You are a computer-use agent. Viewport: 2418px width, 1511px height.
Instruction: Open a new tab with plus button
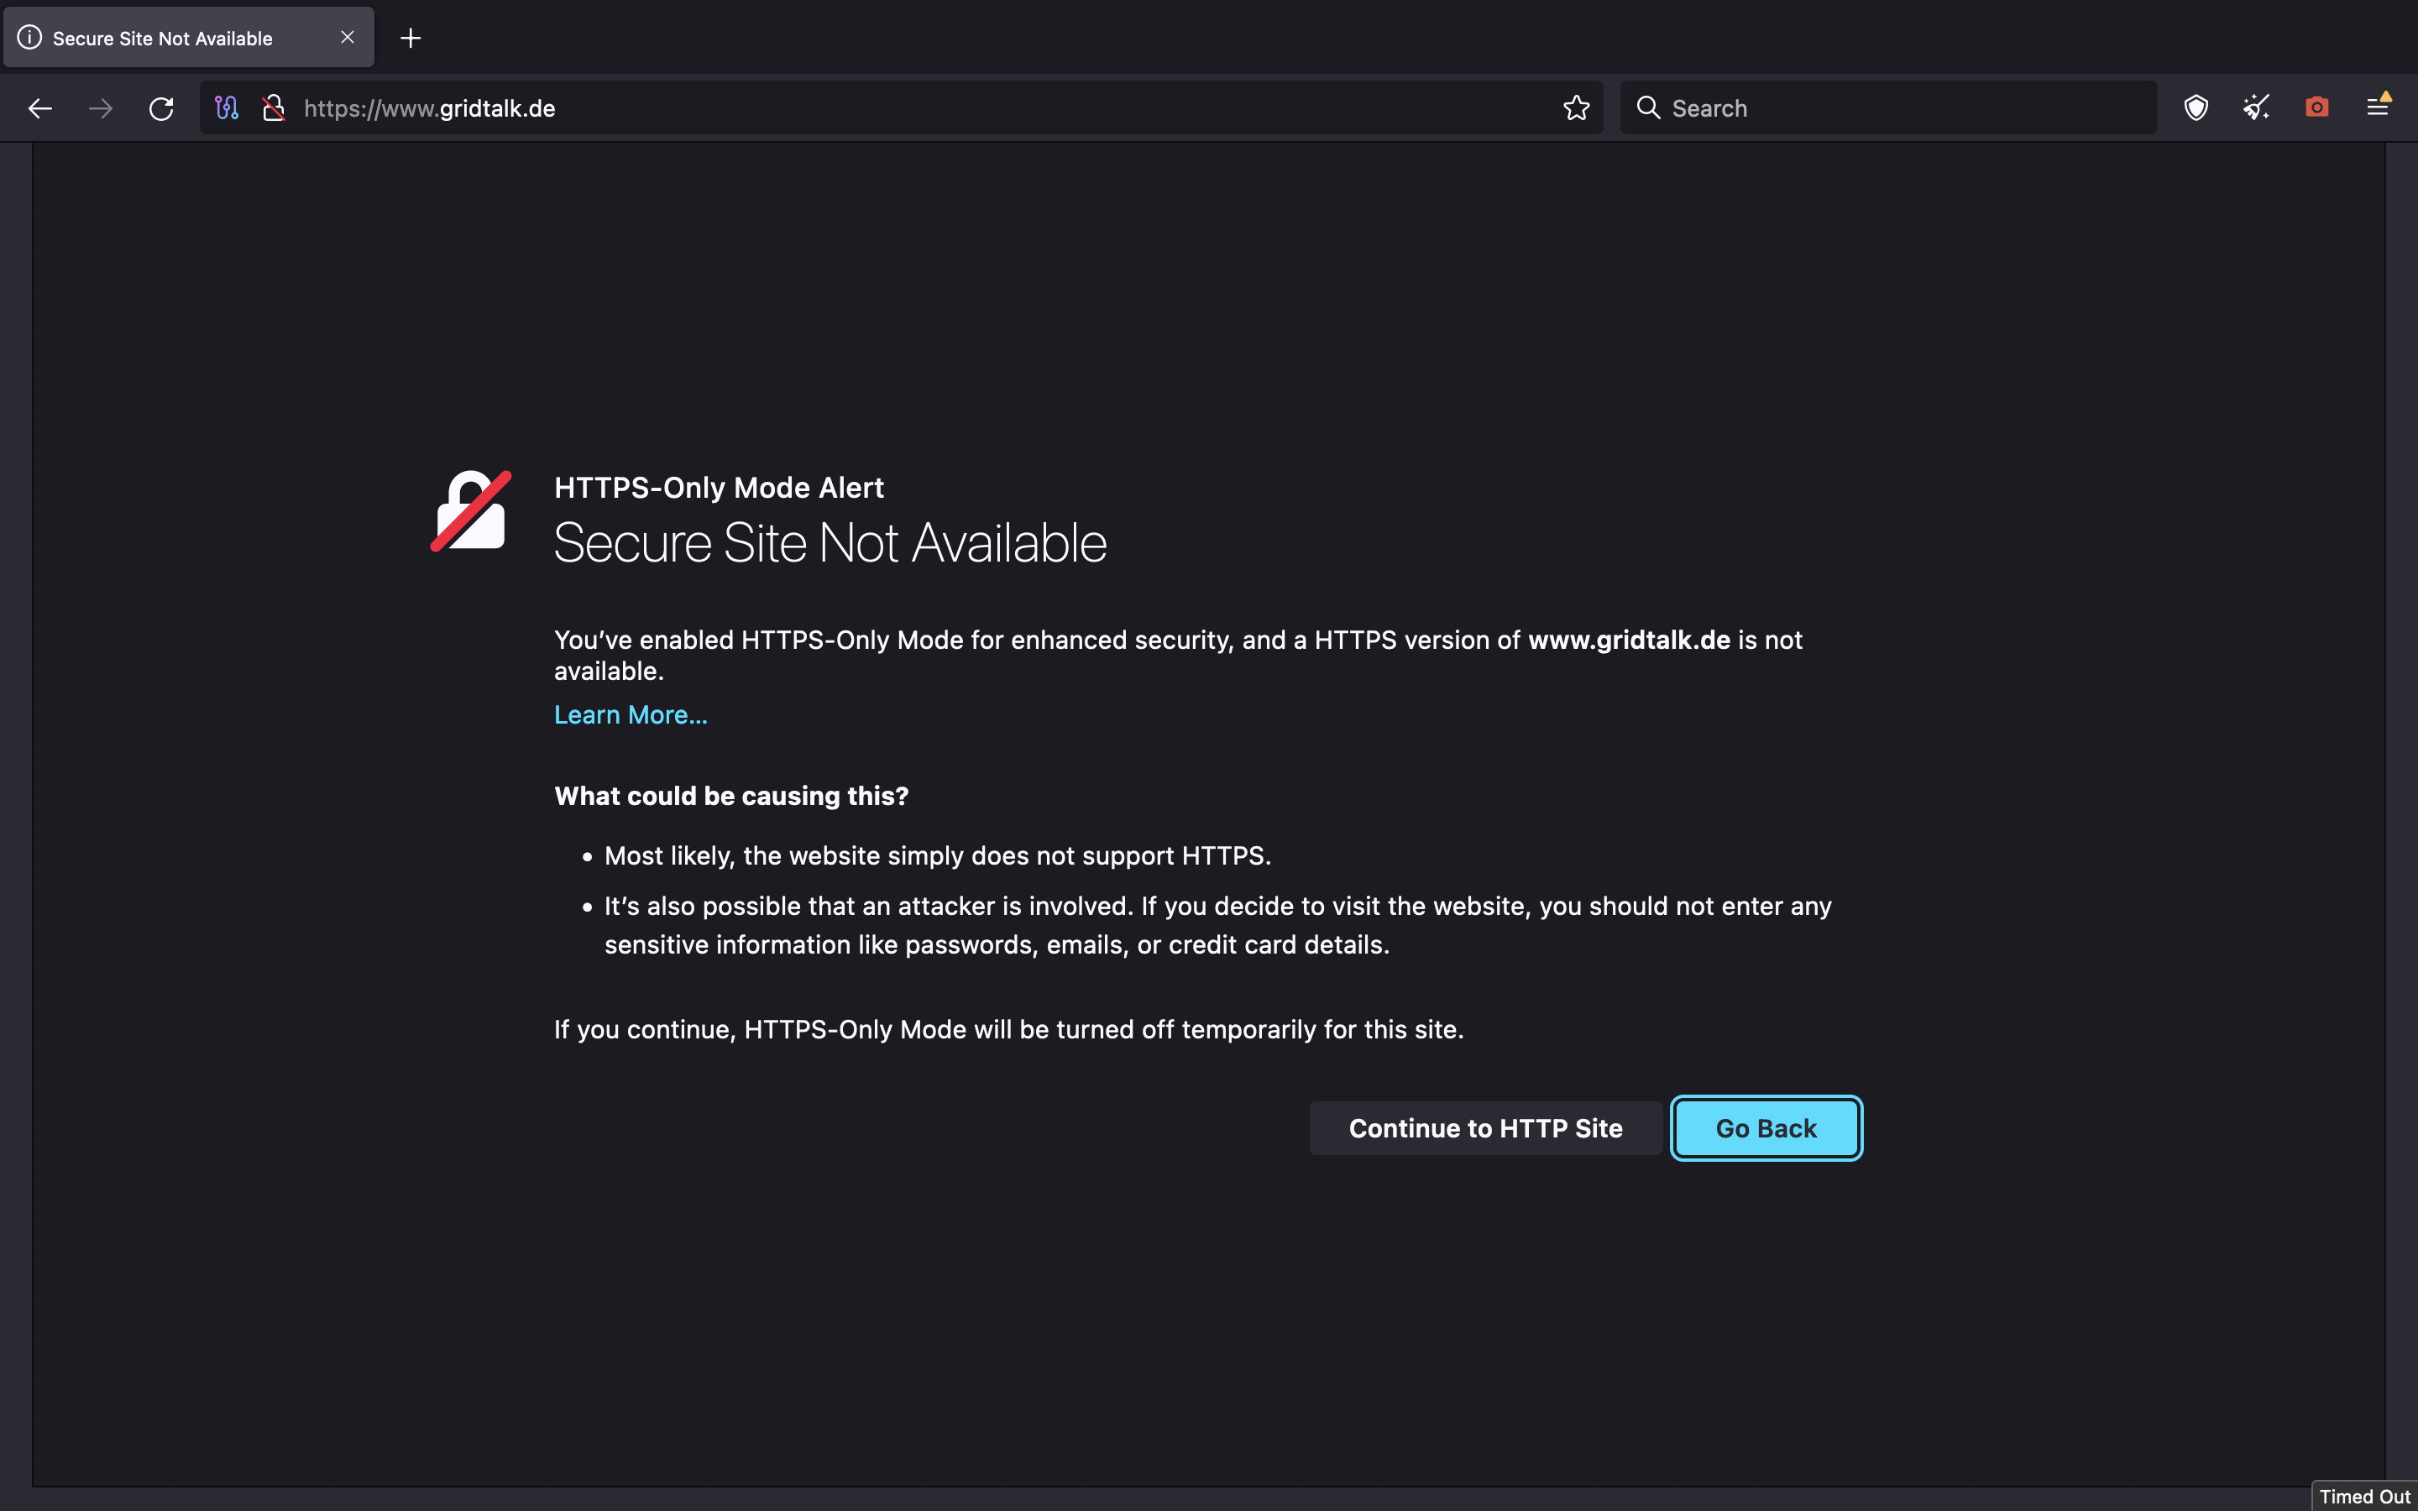pyautogui.click(x=411, y=38)
